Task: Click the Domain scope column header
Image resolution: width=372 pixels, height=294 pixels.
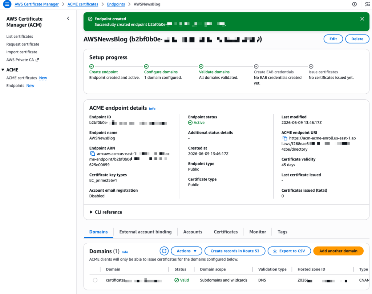Action: point(213,269)
